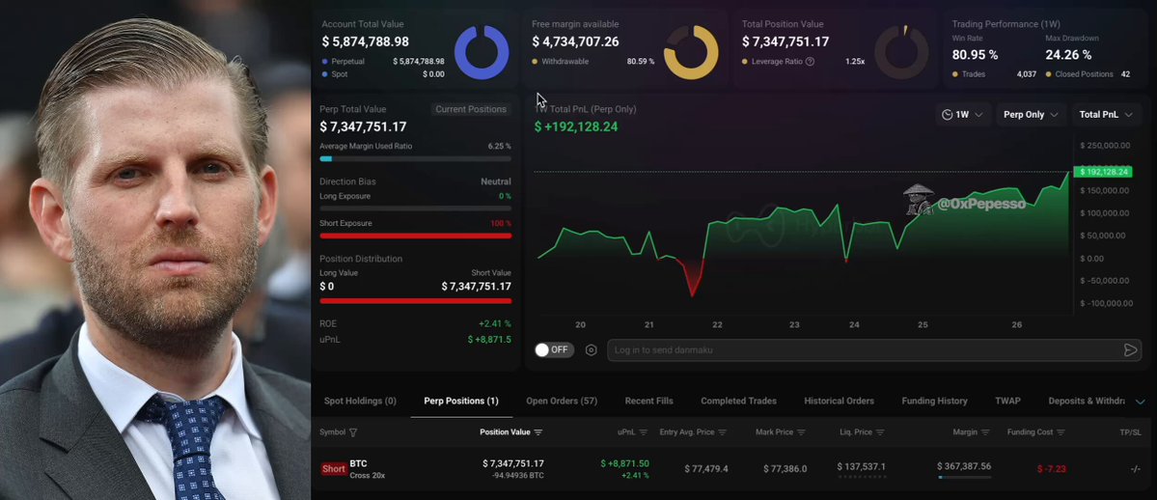The height and width of the screenshot is (500, 1157).
Task: Switch to Funding History tab
Action: [934, 401]
